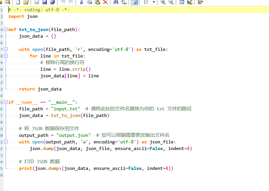Create a new file
Image resolution: width=269 pixels, height=191 pixels.
pyautogui.click(x=18, y=2)
